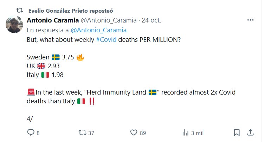Repost this tweet using the retweet icon

pyautogui.click(x=82, y=133)
